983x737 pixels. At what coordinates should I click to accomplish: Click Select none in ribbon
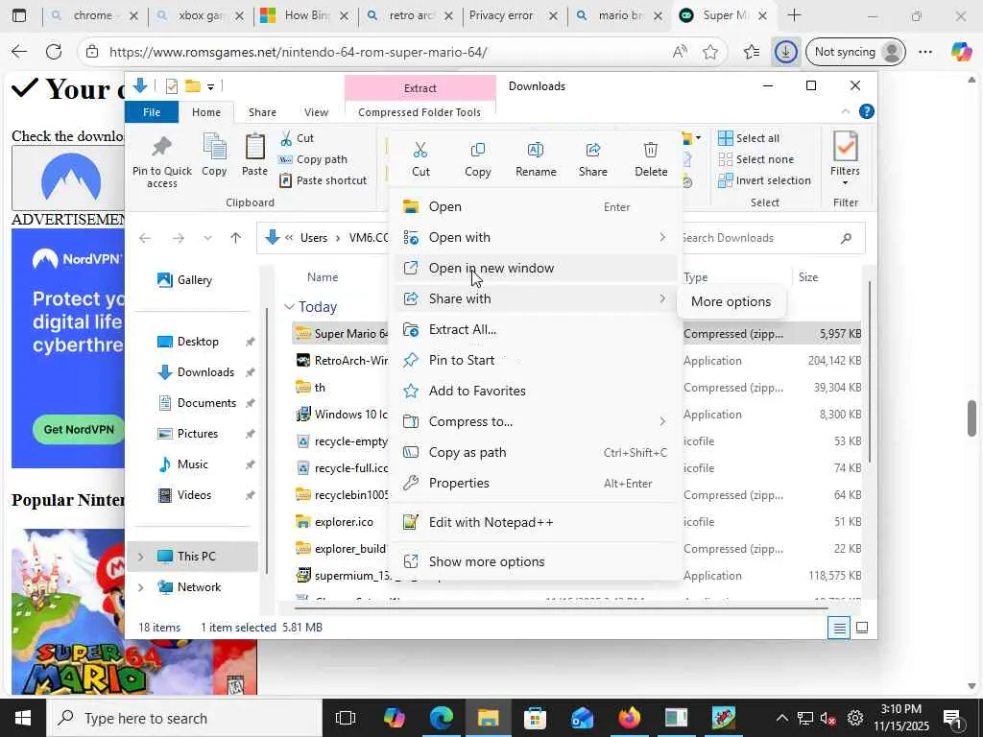[x=756, y=160]
